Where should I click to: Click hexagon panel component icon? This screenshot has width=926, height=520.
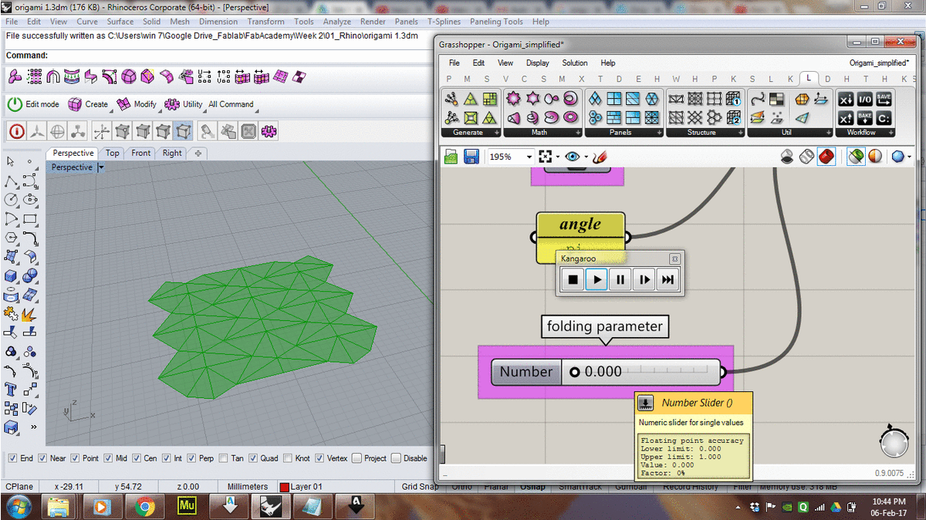pos(652,99)
